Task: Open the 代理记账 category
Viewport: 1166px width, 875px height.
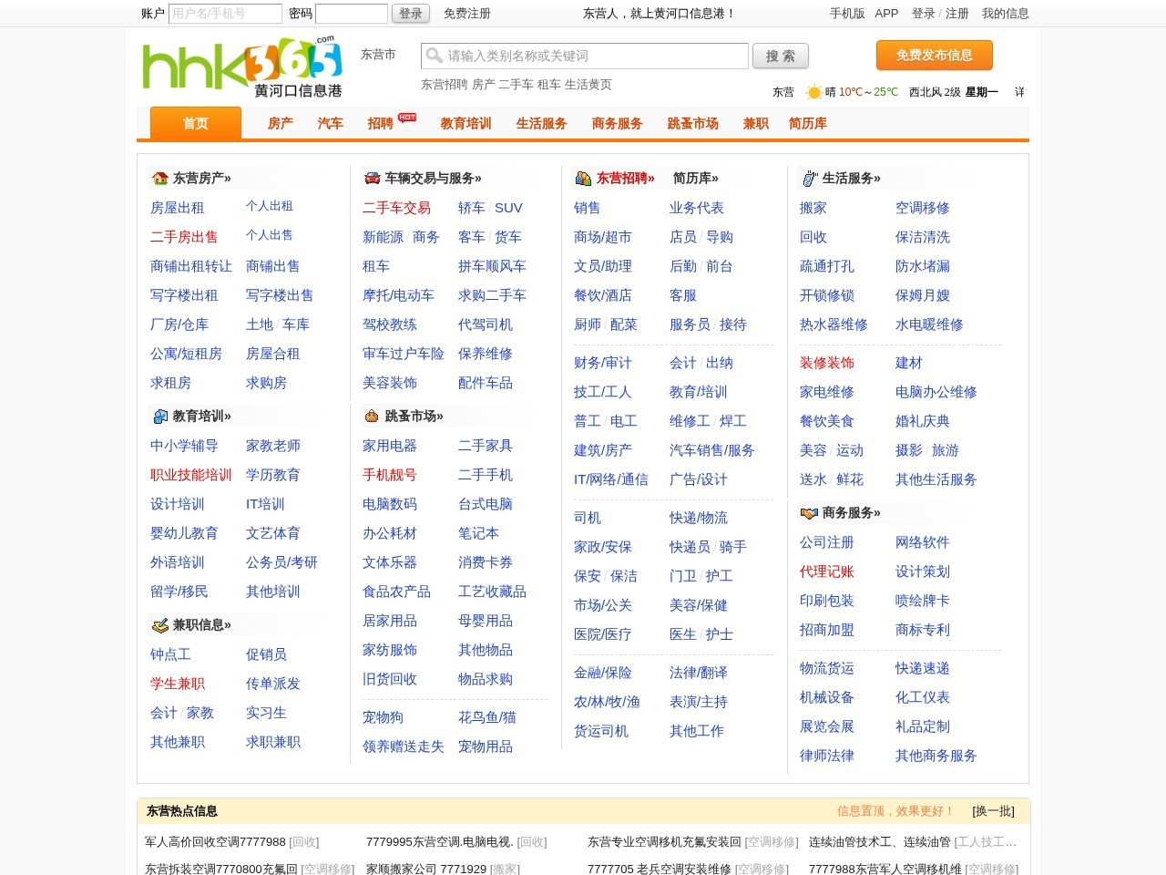Action: click(x=827, y=571)
